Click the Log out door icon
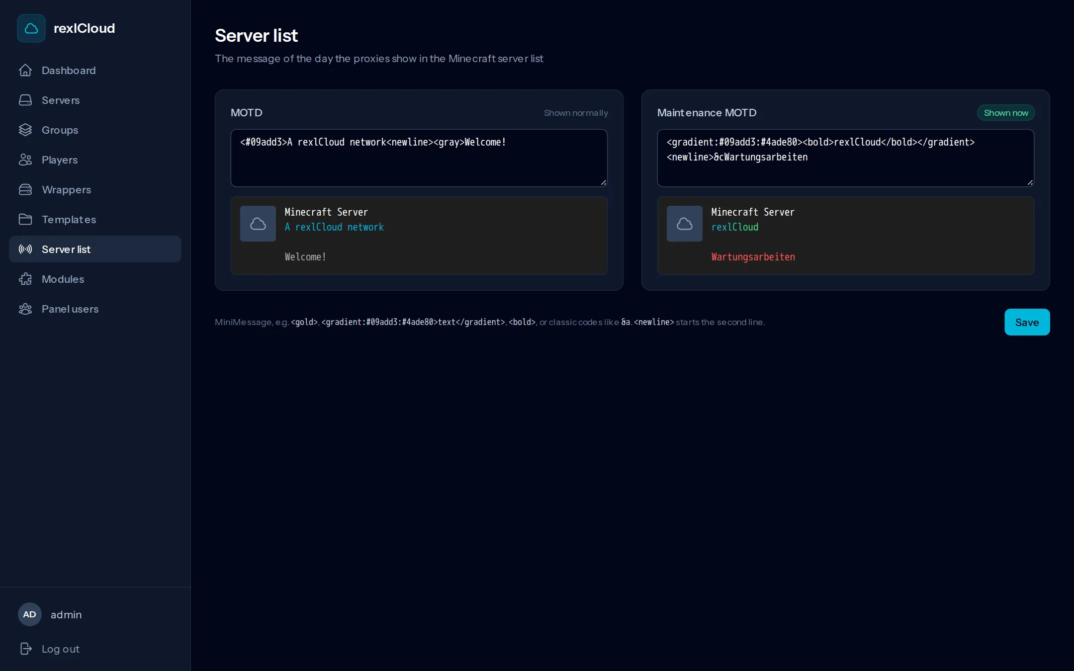The image size is (1074, 671). (x=25, y=649)
